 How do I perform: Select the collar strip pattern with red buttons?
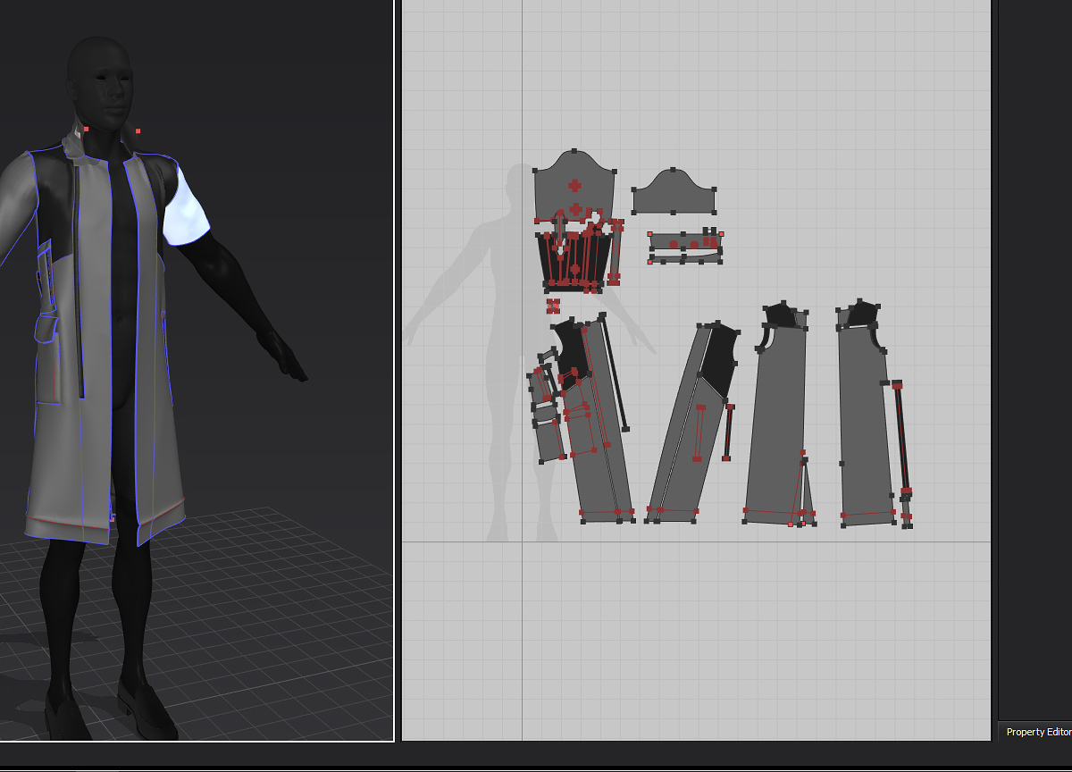pos(685,243)
